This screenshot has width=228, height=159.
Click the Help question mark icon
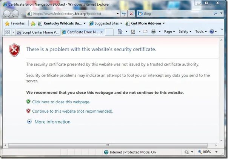coord(212,31)
